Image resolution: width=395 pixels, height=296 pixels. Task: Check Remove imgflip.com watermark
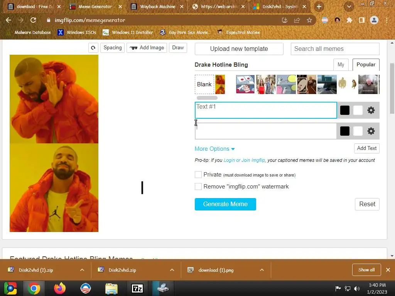(x=198, y=187)
